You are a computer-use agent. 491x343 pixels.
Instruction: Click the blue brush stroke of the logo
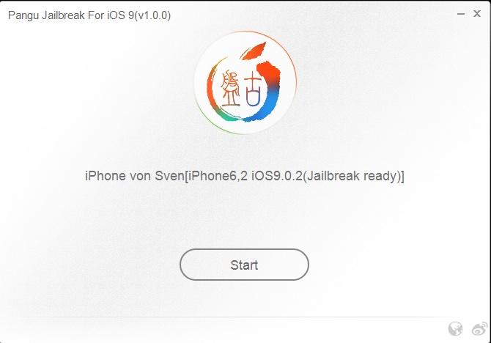(x=263, y=105)
